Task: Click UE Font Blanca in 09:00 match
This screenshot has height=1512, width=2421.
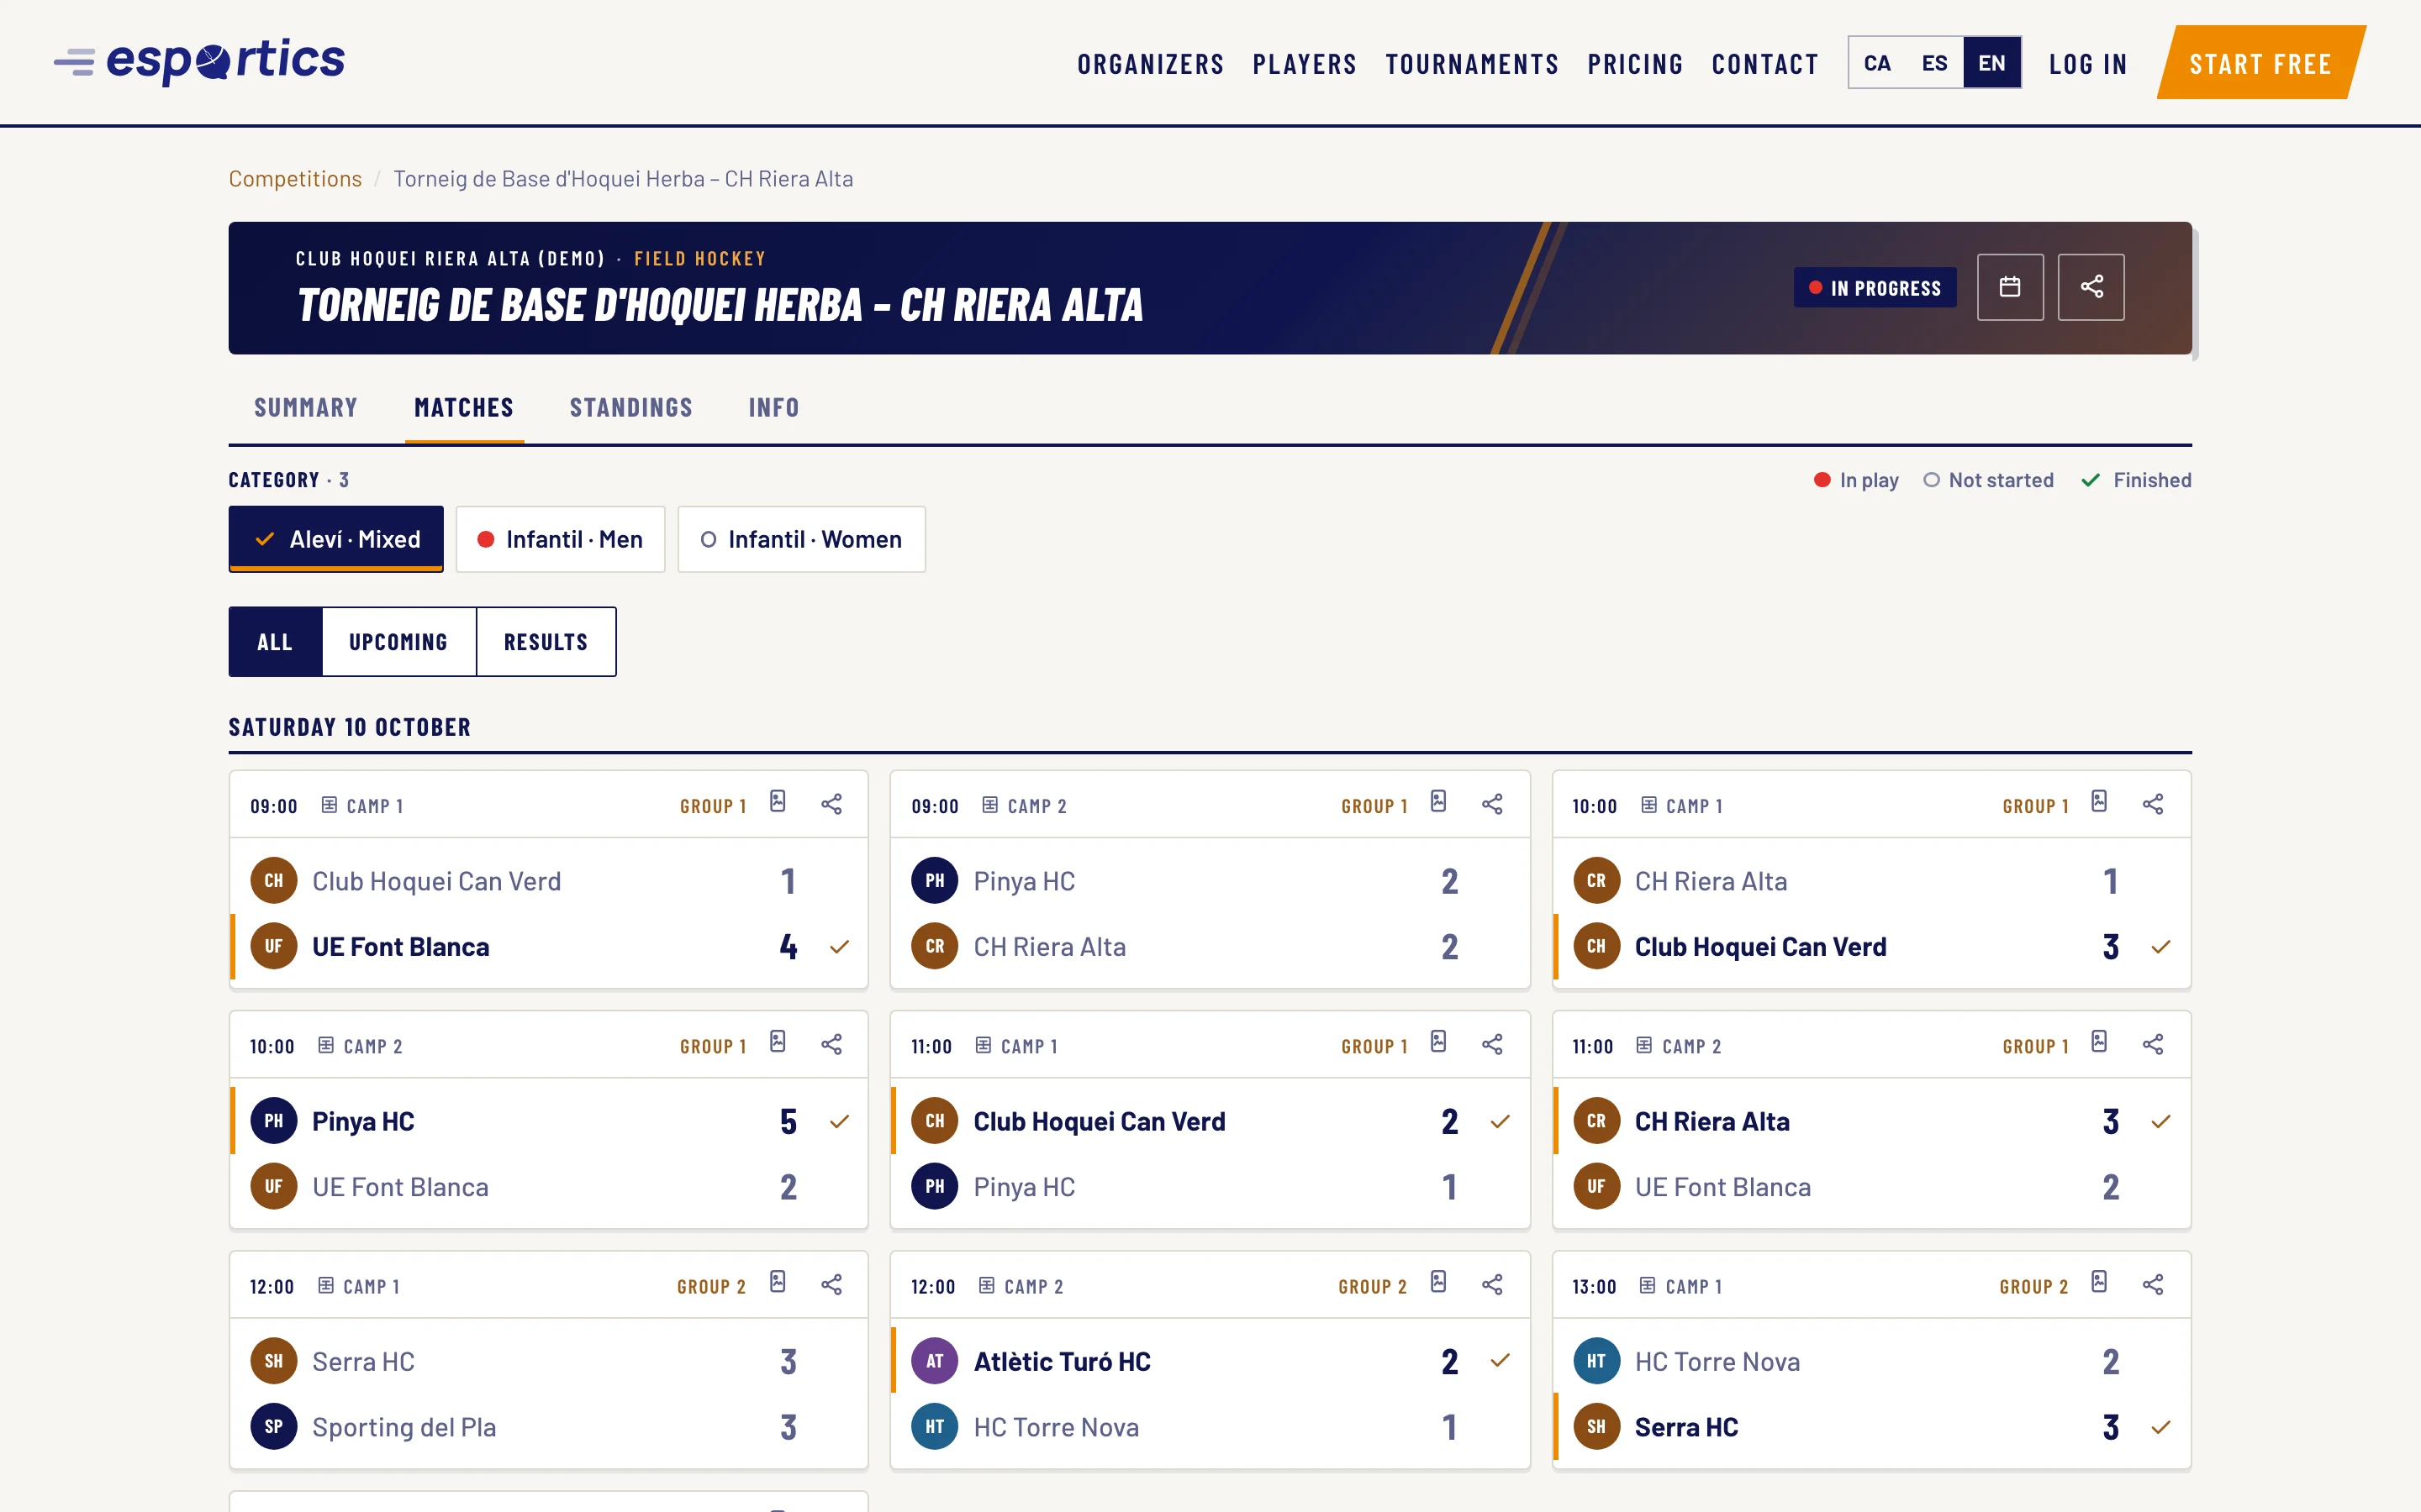Action: (x=548, y=946)
